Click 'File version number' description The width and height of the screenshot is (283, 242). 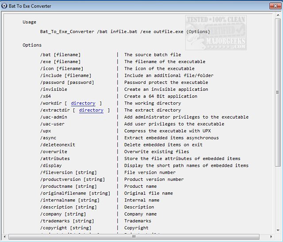pos(150,172)
